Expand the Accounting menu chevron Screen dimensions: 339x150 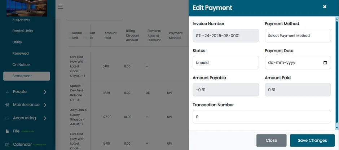click(x=45, y=118)
